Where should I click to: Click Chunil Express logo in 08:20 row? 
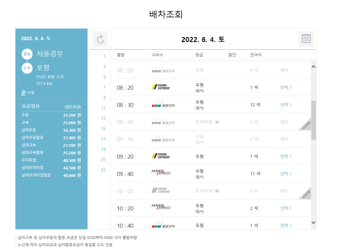pos(161,87)
